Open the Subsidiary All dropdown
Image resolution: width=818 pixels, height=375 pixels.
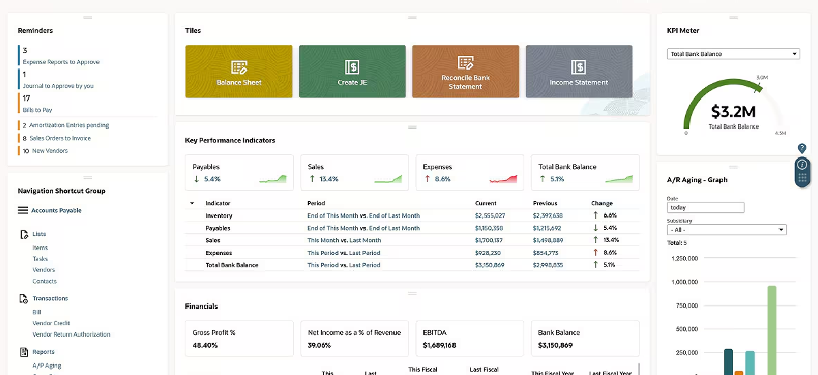[727, 230]
